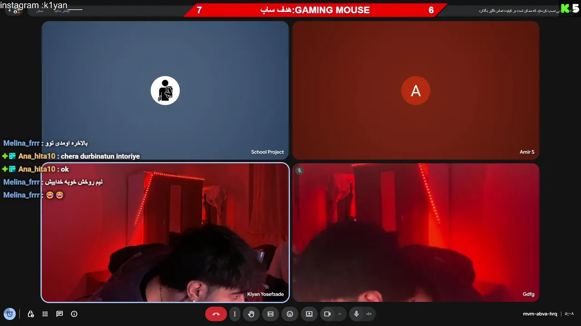Click Melina_frrr's emoji chat message

coord(55,195)
